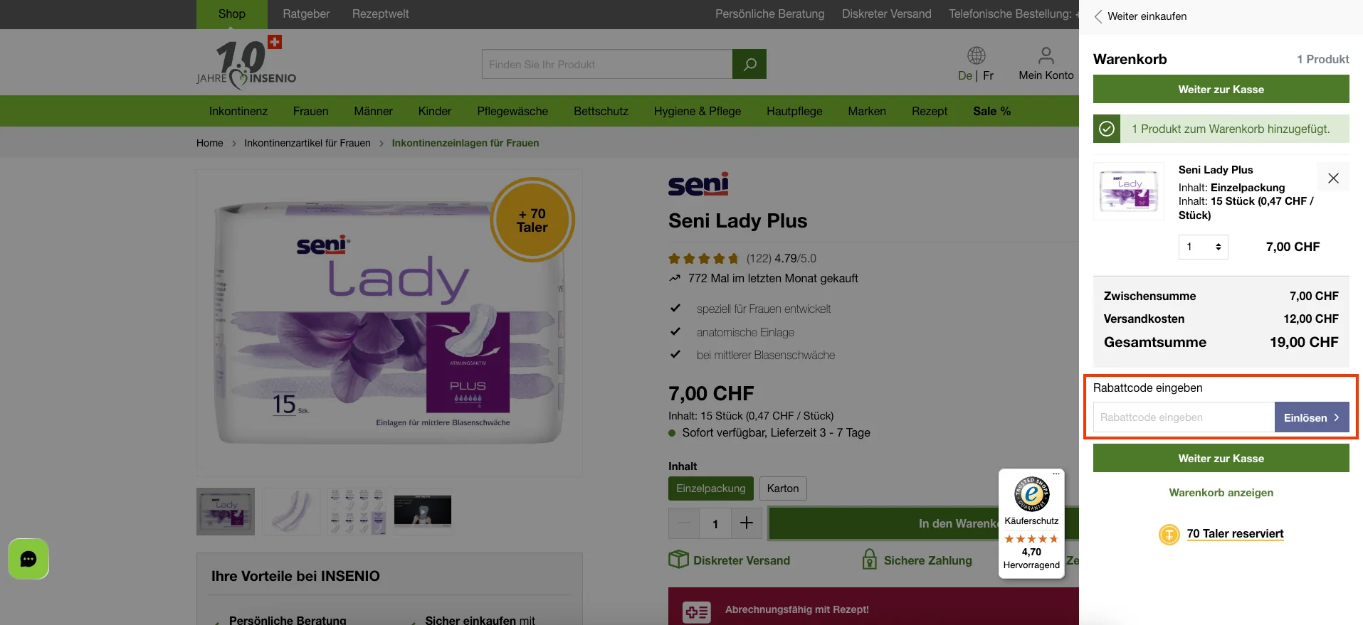This screenshot has width=1363, height=625.
Task: Switch language to Fr
Action: [988, 75]
